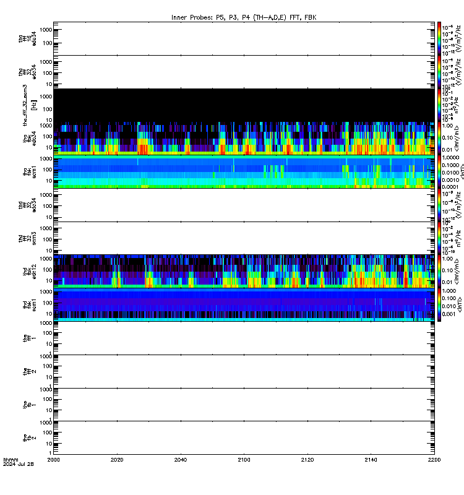Click the '1000' tick of tha fff 16 edc34 panel

[46, 30]
